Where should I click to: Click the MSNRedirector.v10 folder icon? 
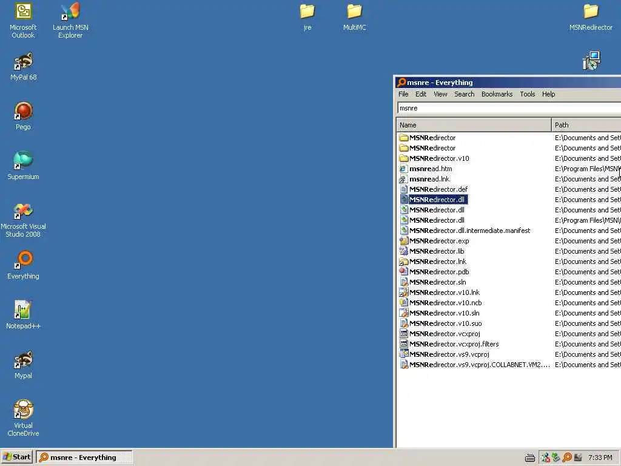[403, 158]
